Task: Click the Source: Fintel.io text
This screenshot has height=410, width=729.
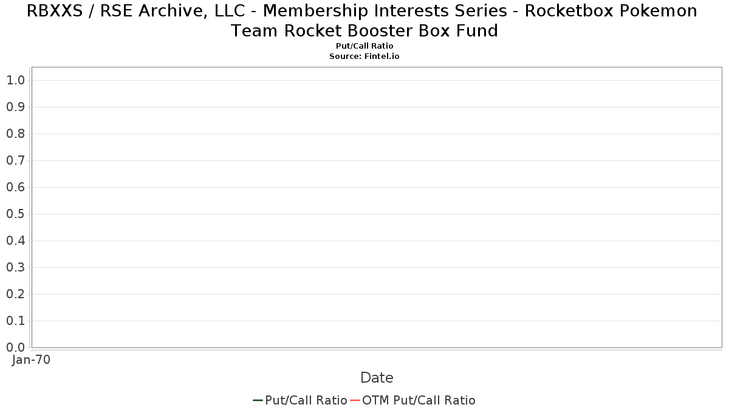Action: [x=364, y=56]
